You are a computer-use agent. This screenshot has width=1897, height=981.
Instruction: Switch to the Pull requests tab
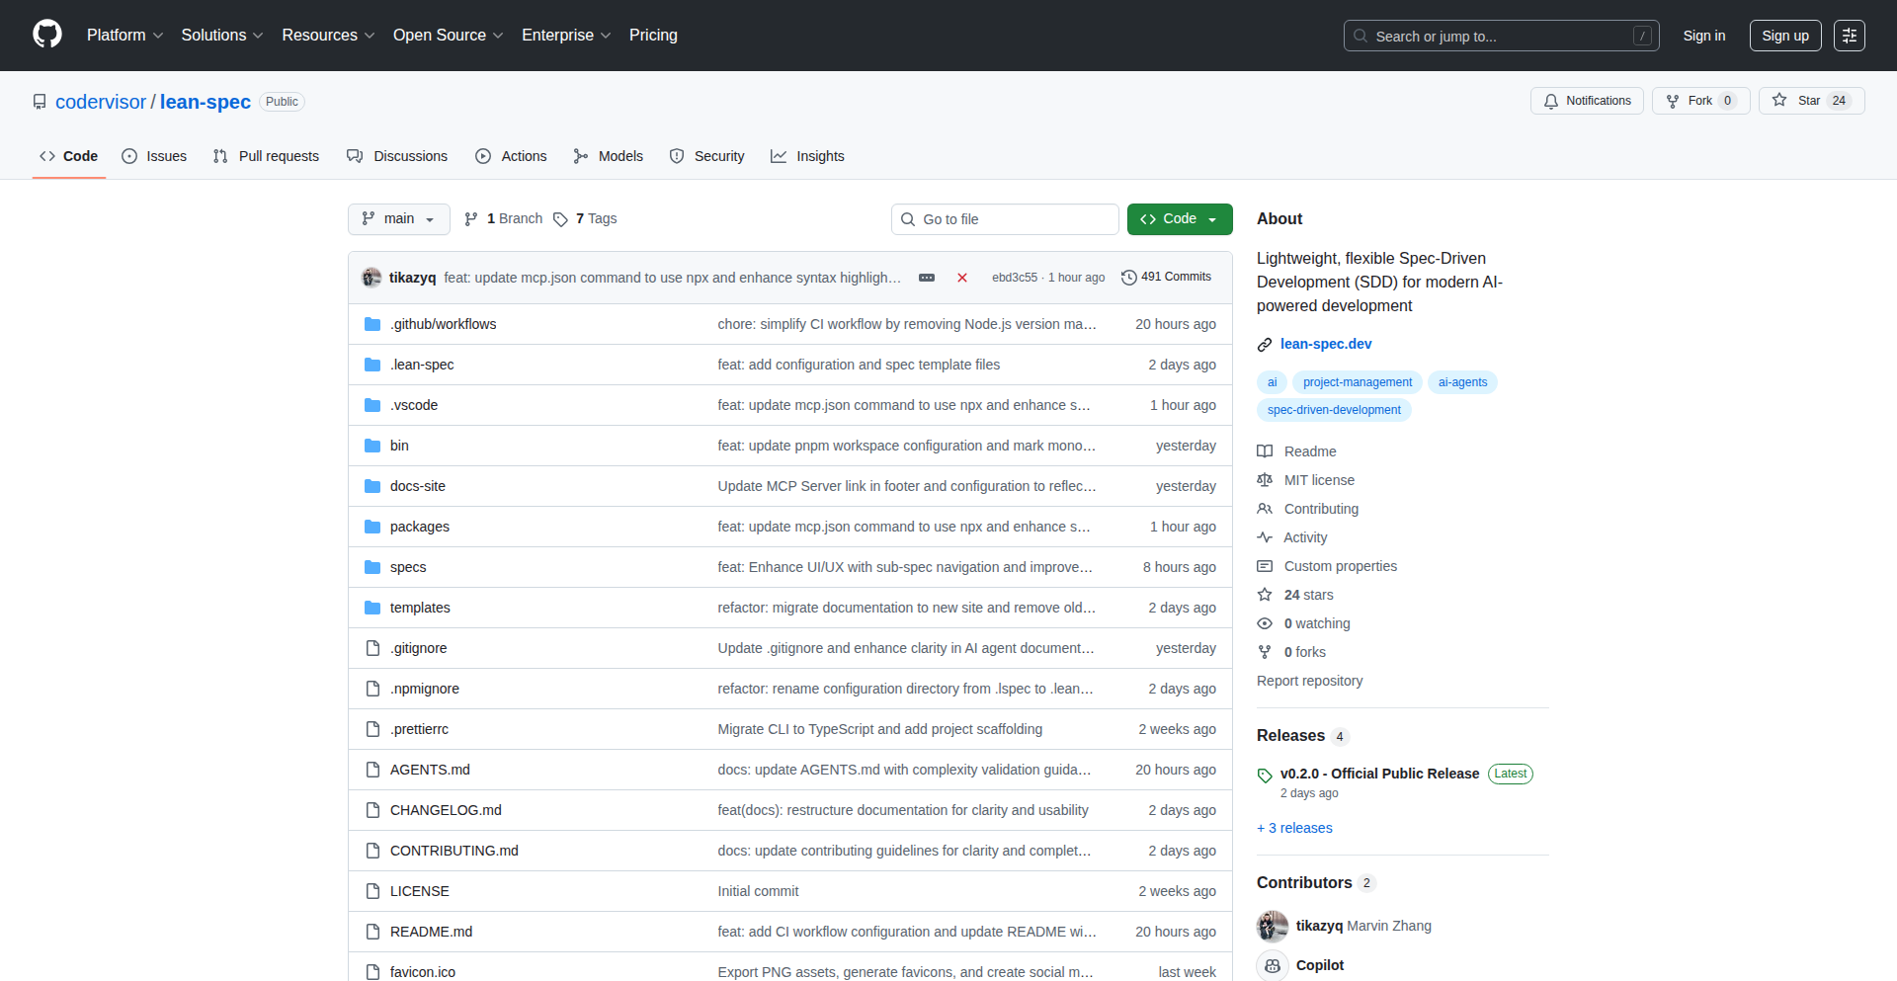click(266, 156)
